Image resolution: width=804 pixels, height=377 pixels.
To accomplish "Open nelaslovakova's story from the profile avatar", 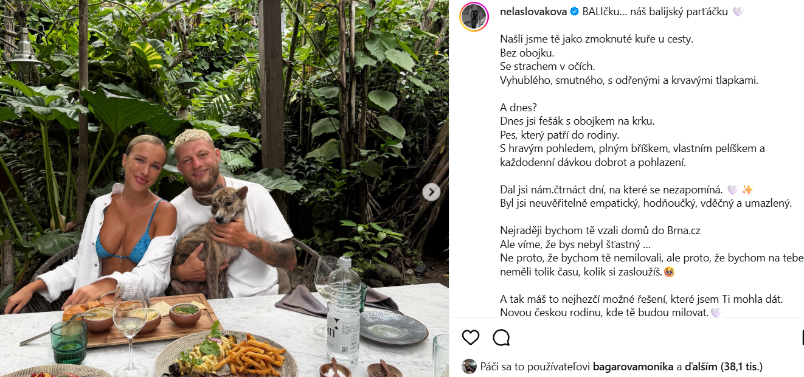I will coord(474,16).
